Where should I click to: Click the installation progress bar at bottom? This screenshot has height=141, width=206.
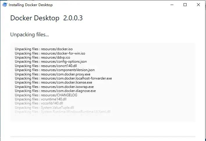(103, 137)
